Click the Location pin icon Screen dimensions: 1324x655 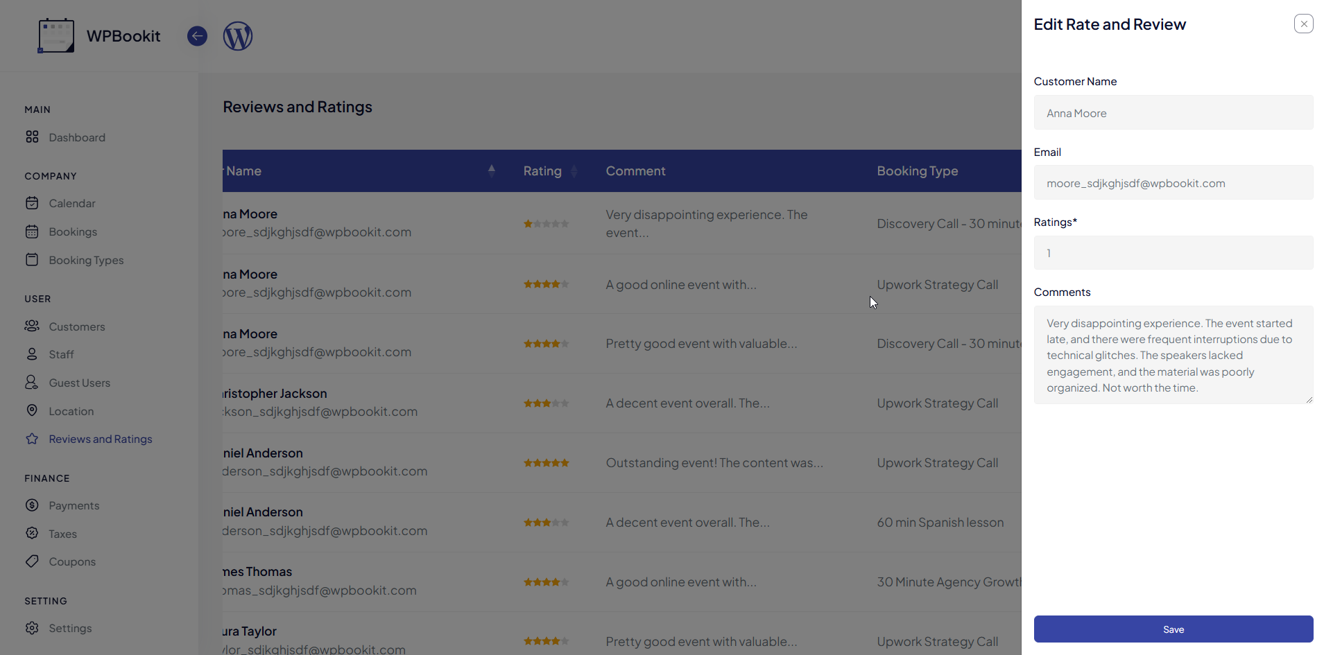click(32, 411)
